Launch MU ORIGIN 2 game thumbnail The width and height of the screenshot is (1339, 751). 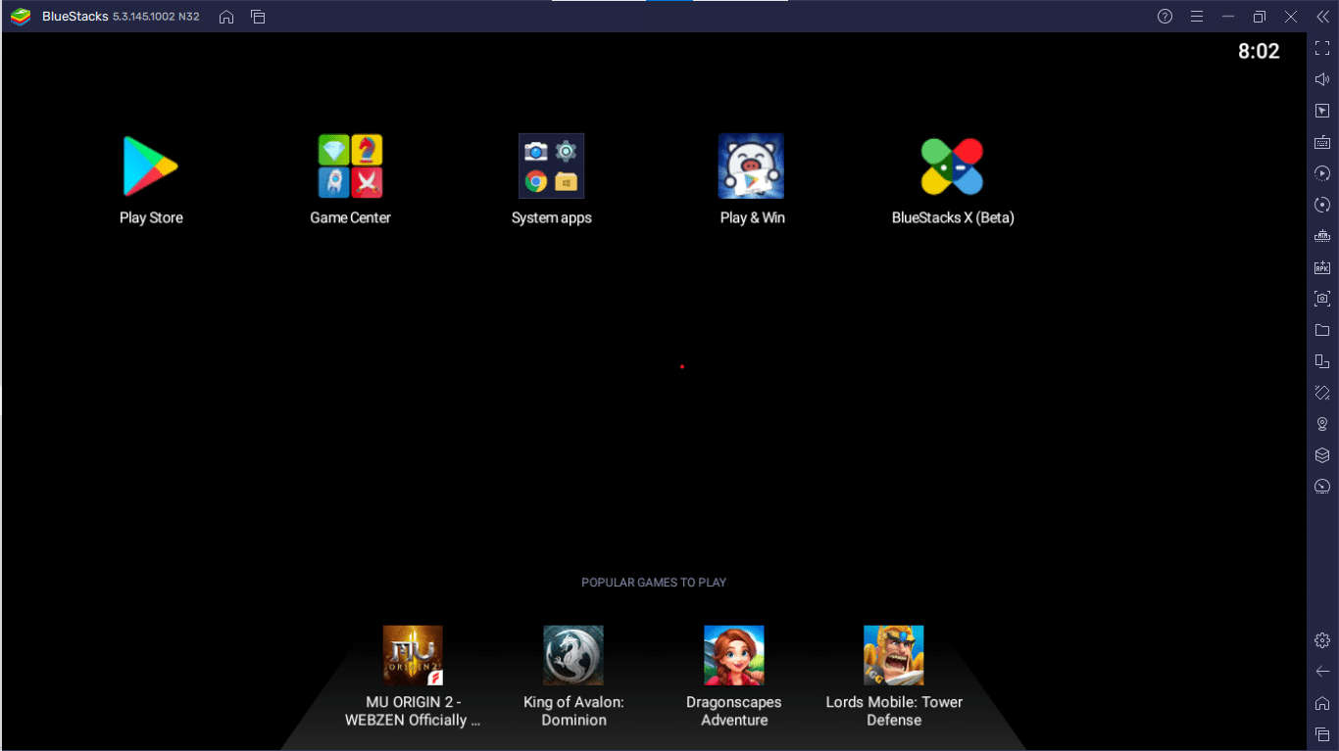413,655
